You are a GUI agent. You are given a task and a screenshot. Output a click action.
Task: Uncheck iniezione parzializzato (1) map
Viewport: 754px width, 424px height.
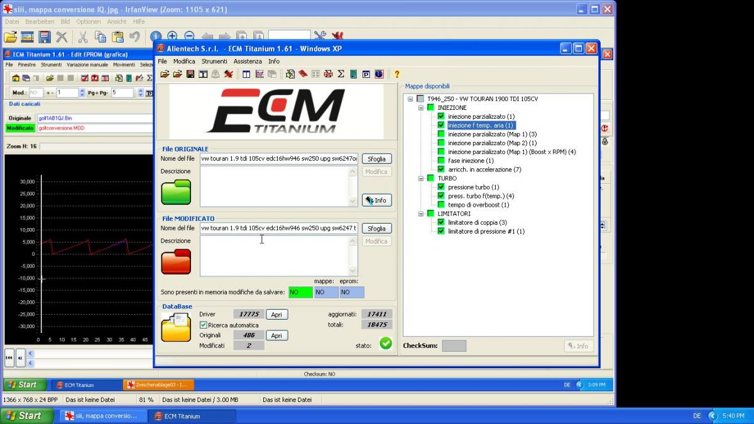441,116
